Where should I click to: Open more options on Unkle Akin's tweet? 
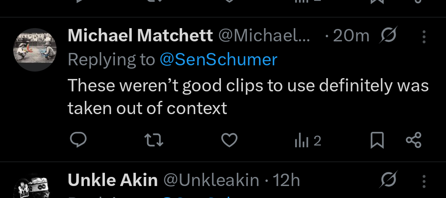(x=424, y=181)
